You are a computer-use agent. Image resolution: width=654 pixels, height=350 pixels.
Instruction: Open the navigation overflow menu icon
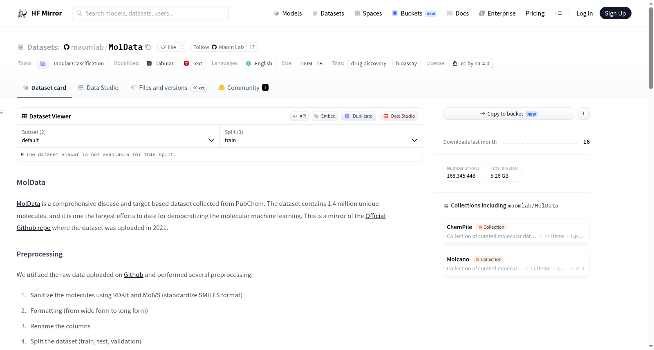[558, 13]
